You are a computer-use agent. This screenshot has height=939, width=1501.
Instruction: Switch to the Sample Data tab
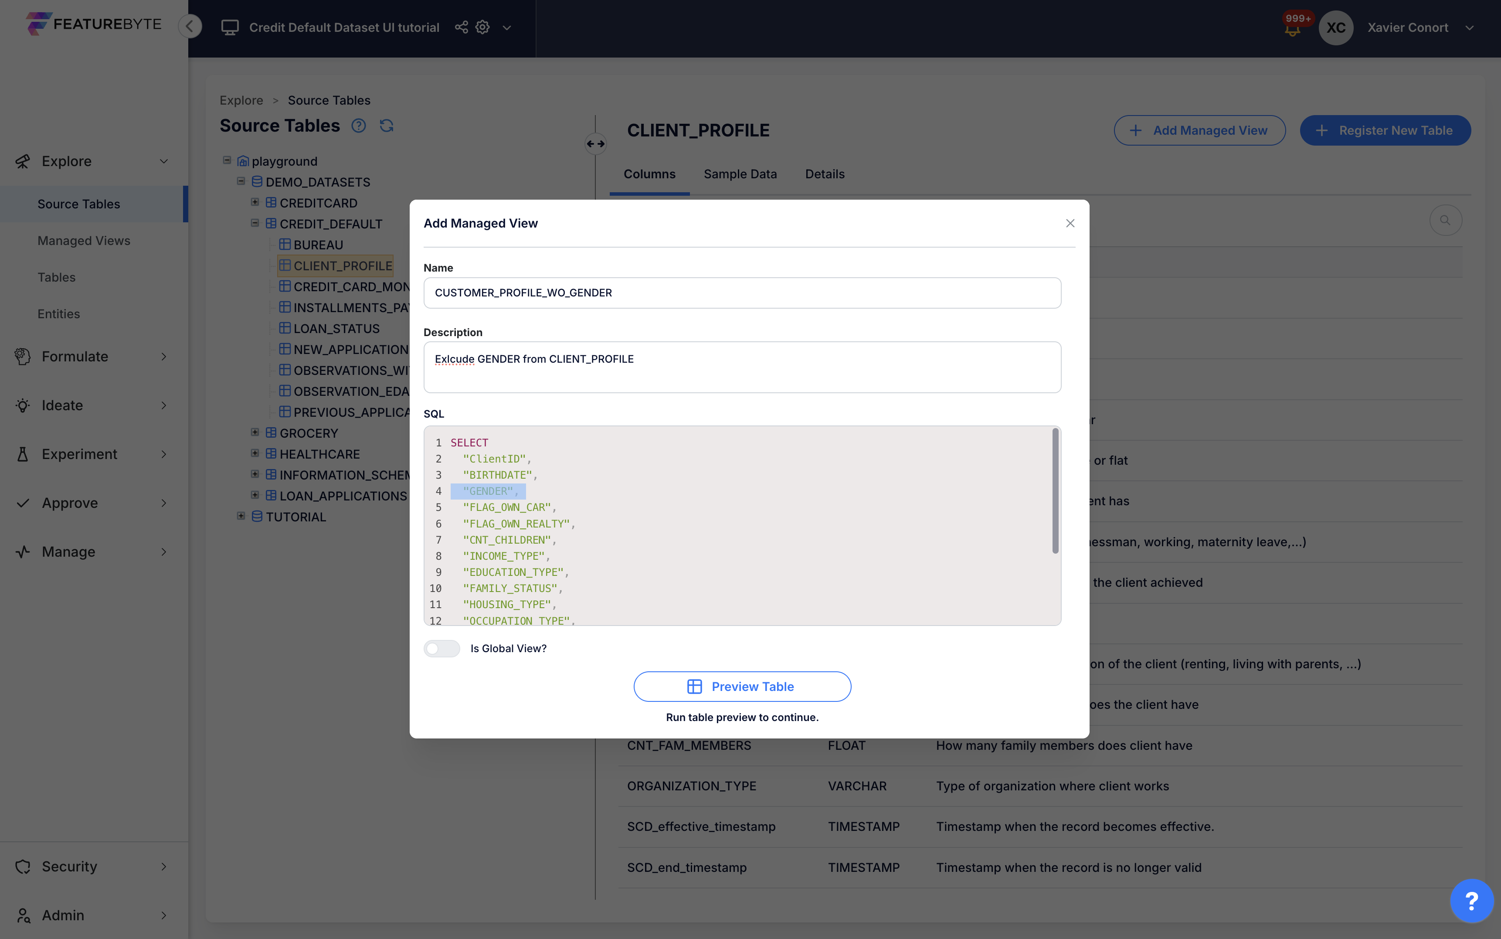click(740, 174)
